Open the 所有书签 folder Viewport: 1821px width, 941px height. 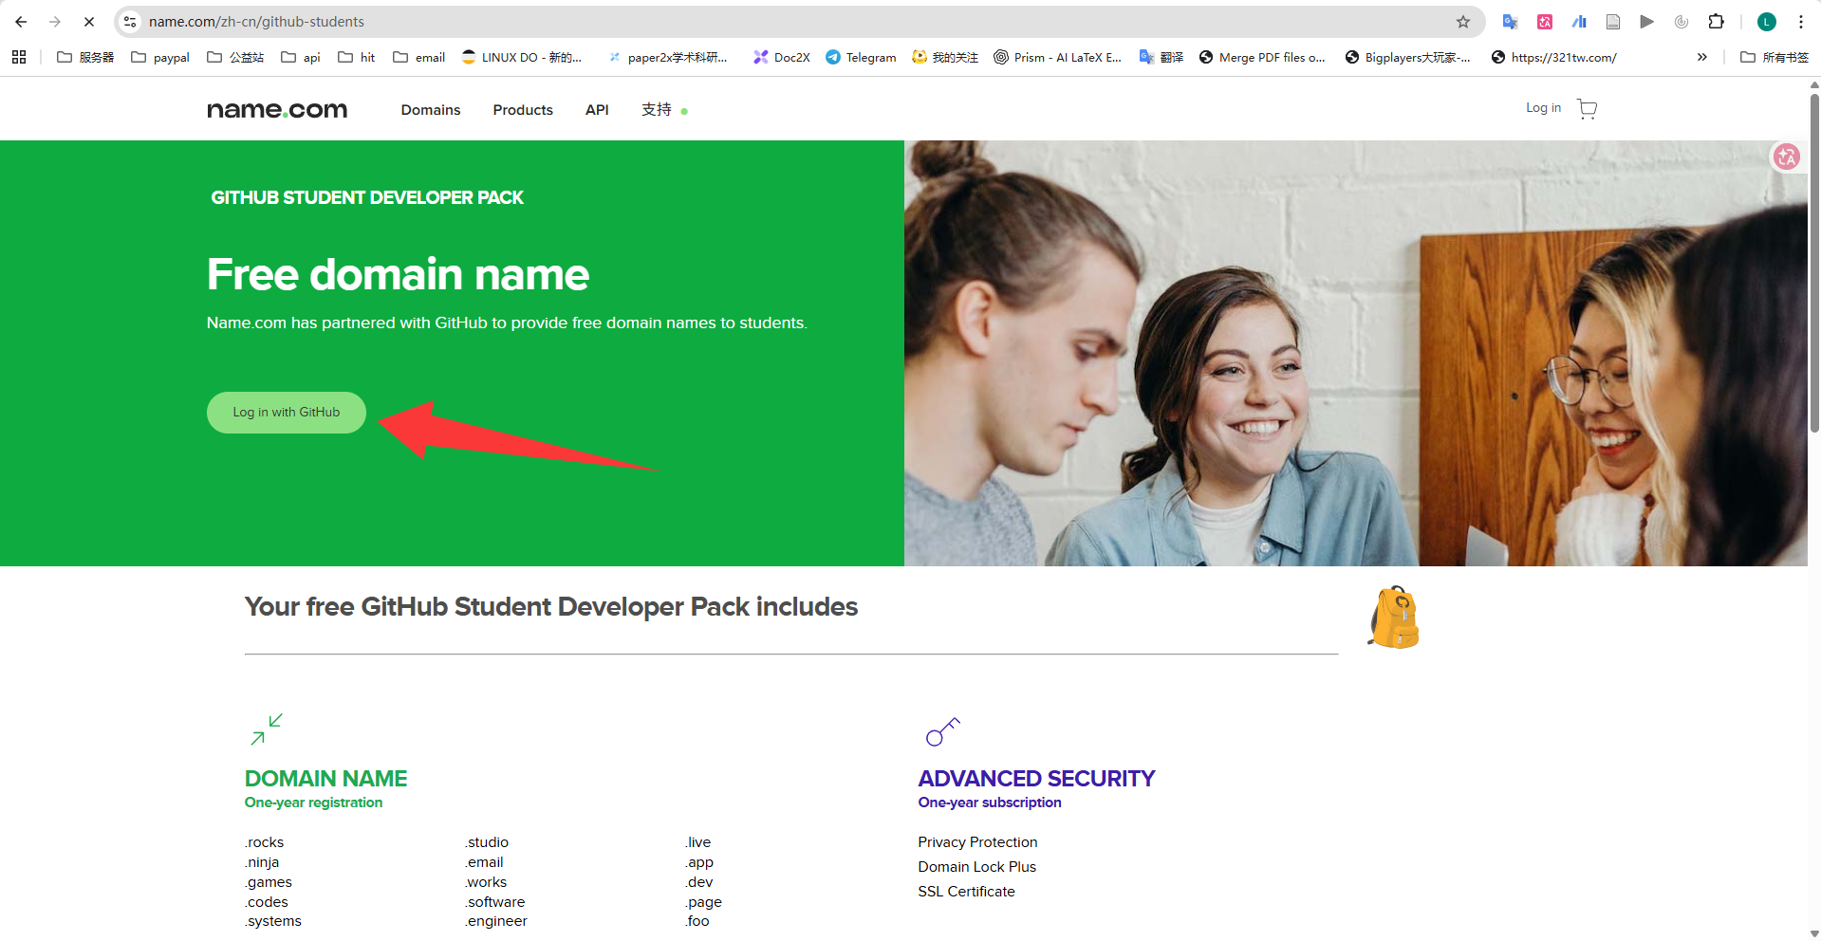pos(1775,57)
